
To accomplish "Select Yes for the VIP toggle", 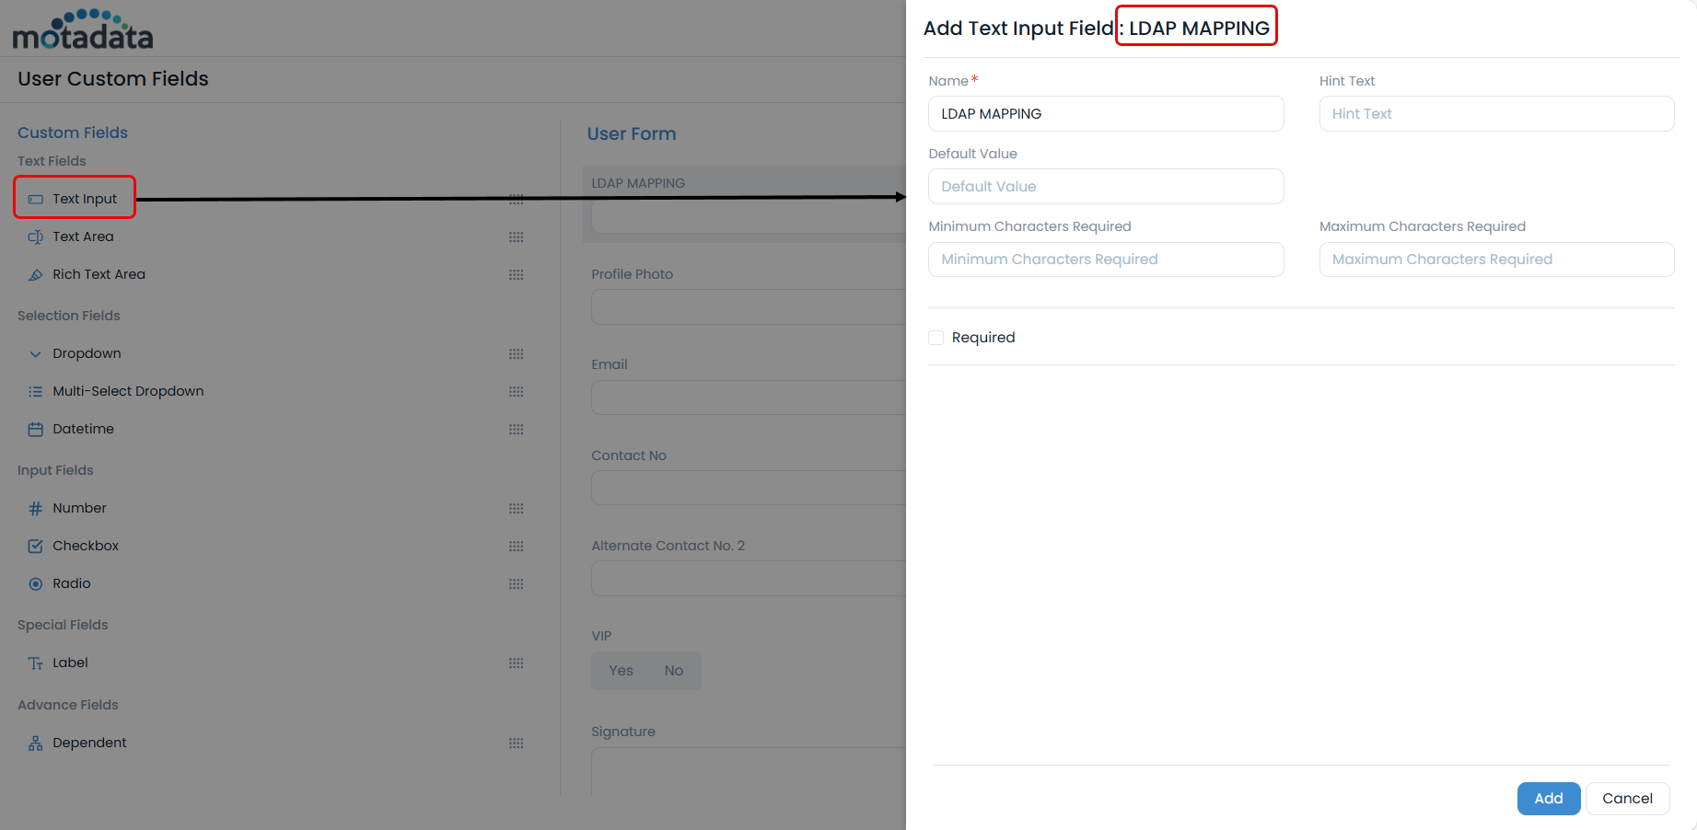I will (621, 671).
